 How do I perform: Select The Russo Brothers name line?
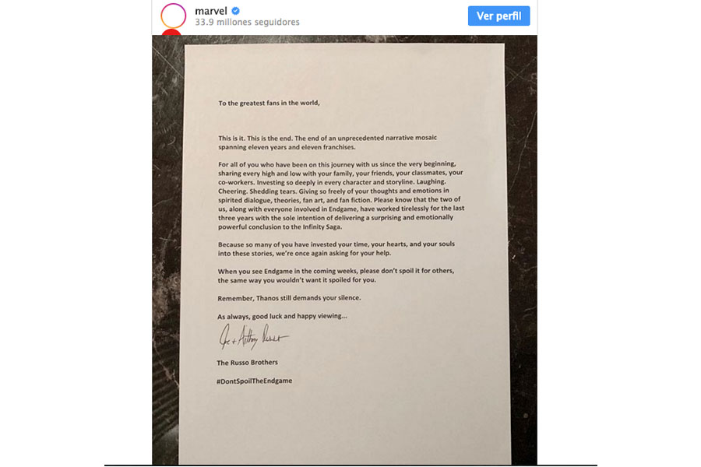pos(247,363)
